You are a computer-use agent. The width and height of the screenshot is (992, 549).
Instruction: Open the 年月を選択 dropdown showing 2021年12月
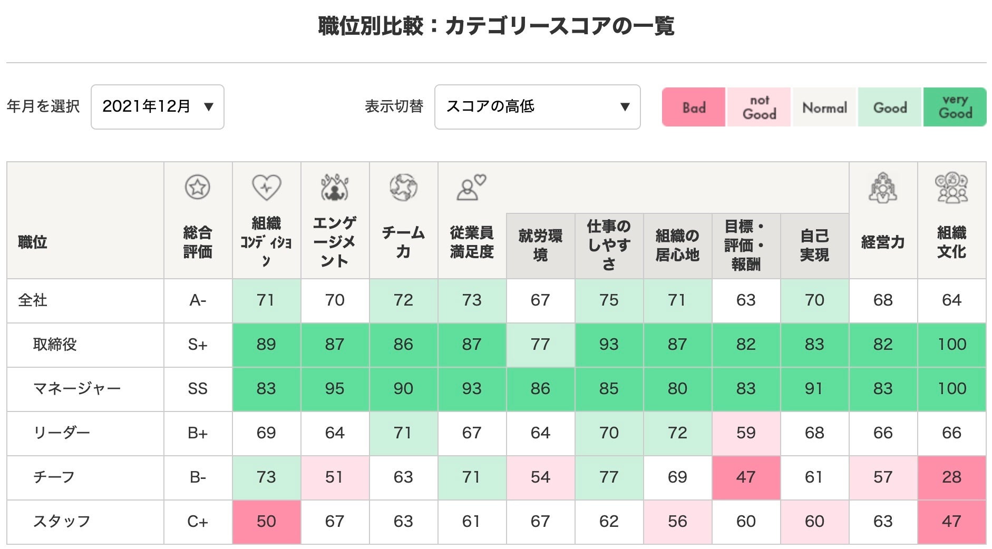coord(157,107)
